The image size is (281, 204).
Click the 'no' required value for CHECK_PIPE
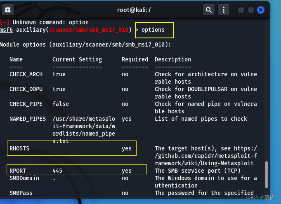click(x=125, y=104)
